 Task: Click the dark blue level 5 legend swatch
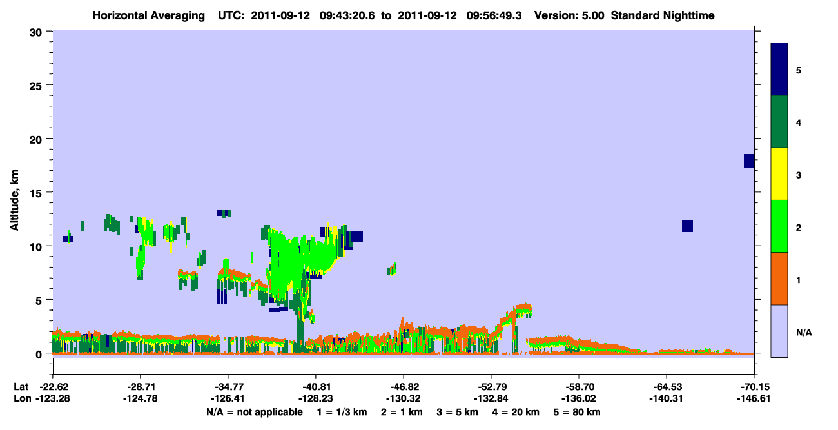pyautogui.click(x=779, y=70)
